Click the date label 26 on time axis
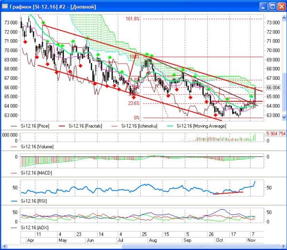Viewport: 287px width, 250px height. click(211, 234)
